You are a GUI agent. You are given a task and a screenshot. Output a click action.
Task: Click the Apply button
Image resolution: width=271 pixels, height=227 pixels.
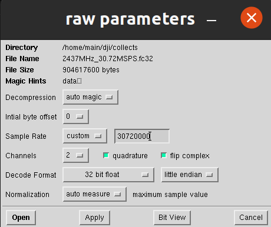tap(94, 218)
